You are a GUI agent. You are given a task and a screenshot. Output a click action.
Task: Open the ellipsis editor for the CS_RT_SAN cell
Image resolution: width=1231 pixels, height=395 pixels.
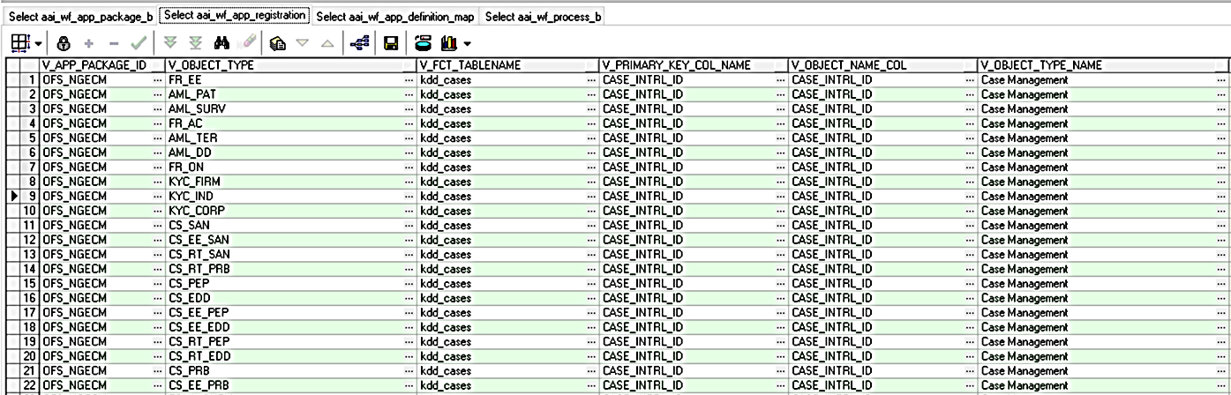(409, 254)
